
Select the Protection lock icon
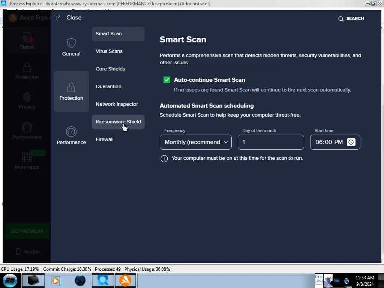tap(71, 87)
